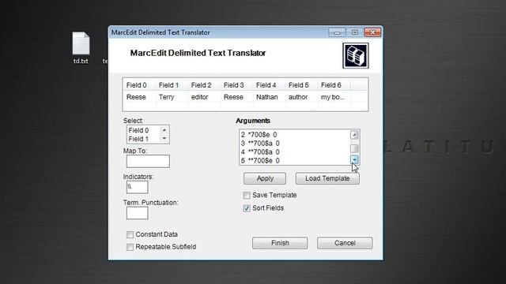Click the Arguments list scroll-up arrow
The width and height of the screenshot is (506, 284).
coord(354,135)
